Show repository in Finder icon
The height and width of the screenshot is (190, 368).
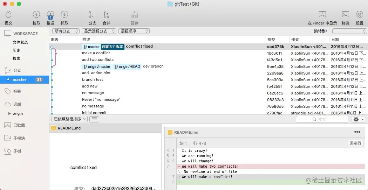pyautogui.click(x=322, y=15)
